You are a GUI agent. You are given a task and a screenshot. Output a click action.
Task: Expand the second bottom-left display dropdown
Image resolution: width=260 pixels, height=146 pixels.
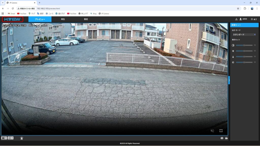click(x=11, y=138)
